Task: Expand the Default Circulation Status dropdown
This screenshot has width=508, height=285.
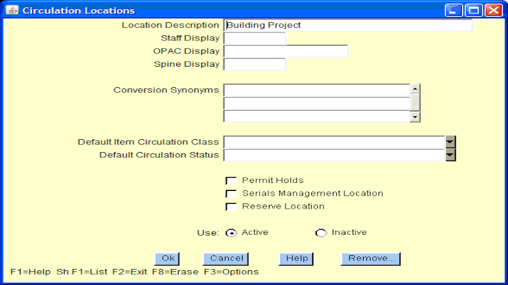Action: (x=450, y=155)
